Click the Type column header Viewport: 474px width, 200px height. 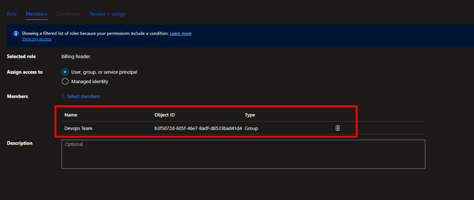[x=250, y=115]
